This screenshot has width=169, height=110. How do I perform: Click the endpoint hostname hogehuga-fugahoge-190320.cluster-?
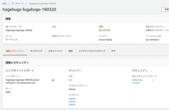pyautogui.click(x=22, y=80)
